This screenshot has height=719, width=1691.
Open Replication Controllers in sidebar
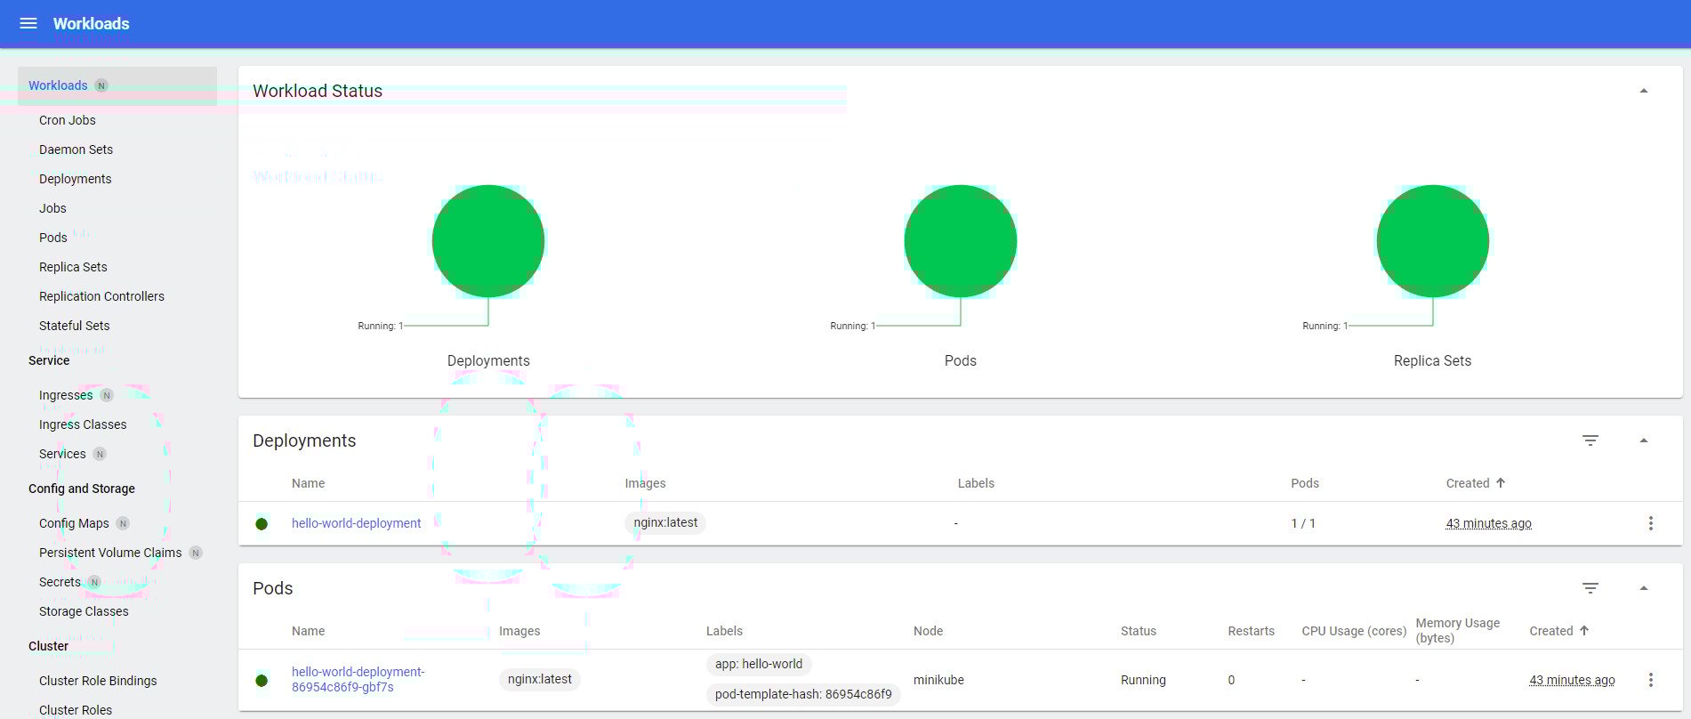pos(101,296)
